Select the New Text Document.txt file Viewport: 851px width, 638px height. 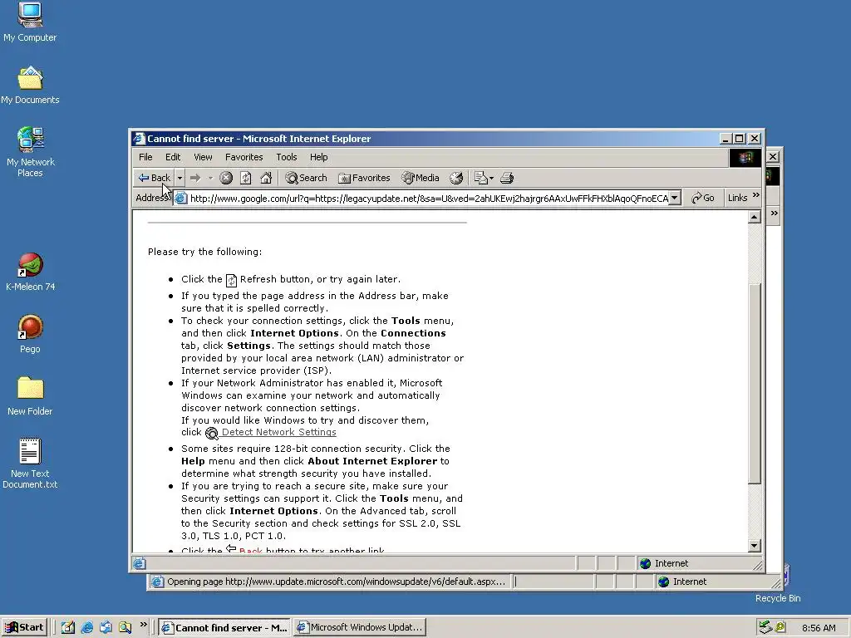click(30, 464)
